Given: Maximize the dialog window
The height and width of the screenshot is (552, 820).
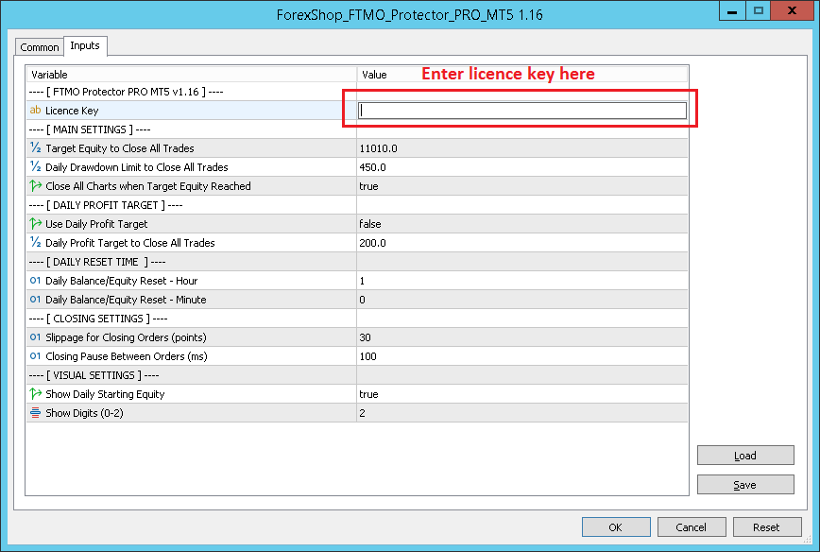Looking at the screenshot, I should click(x=759, y=10).
